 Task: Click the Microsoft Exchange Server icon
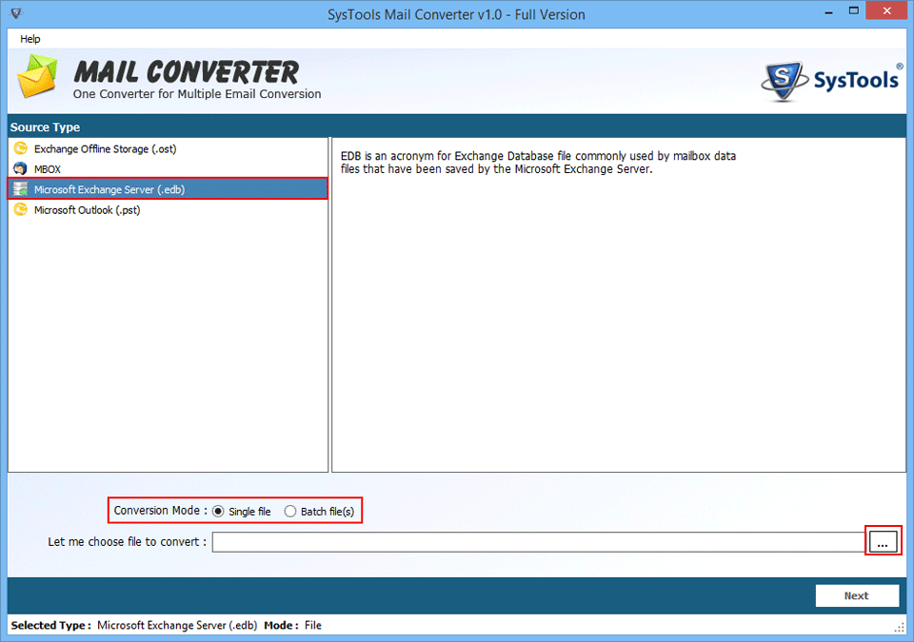pyautogui.click(x=20, y=188)
